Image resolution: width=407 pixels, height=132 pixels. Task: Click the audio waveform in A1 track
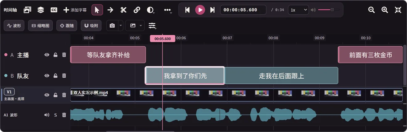click(236, 115)
